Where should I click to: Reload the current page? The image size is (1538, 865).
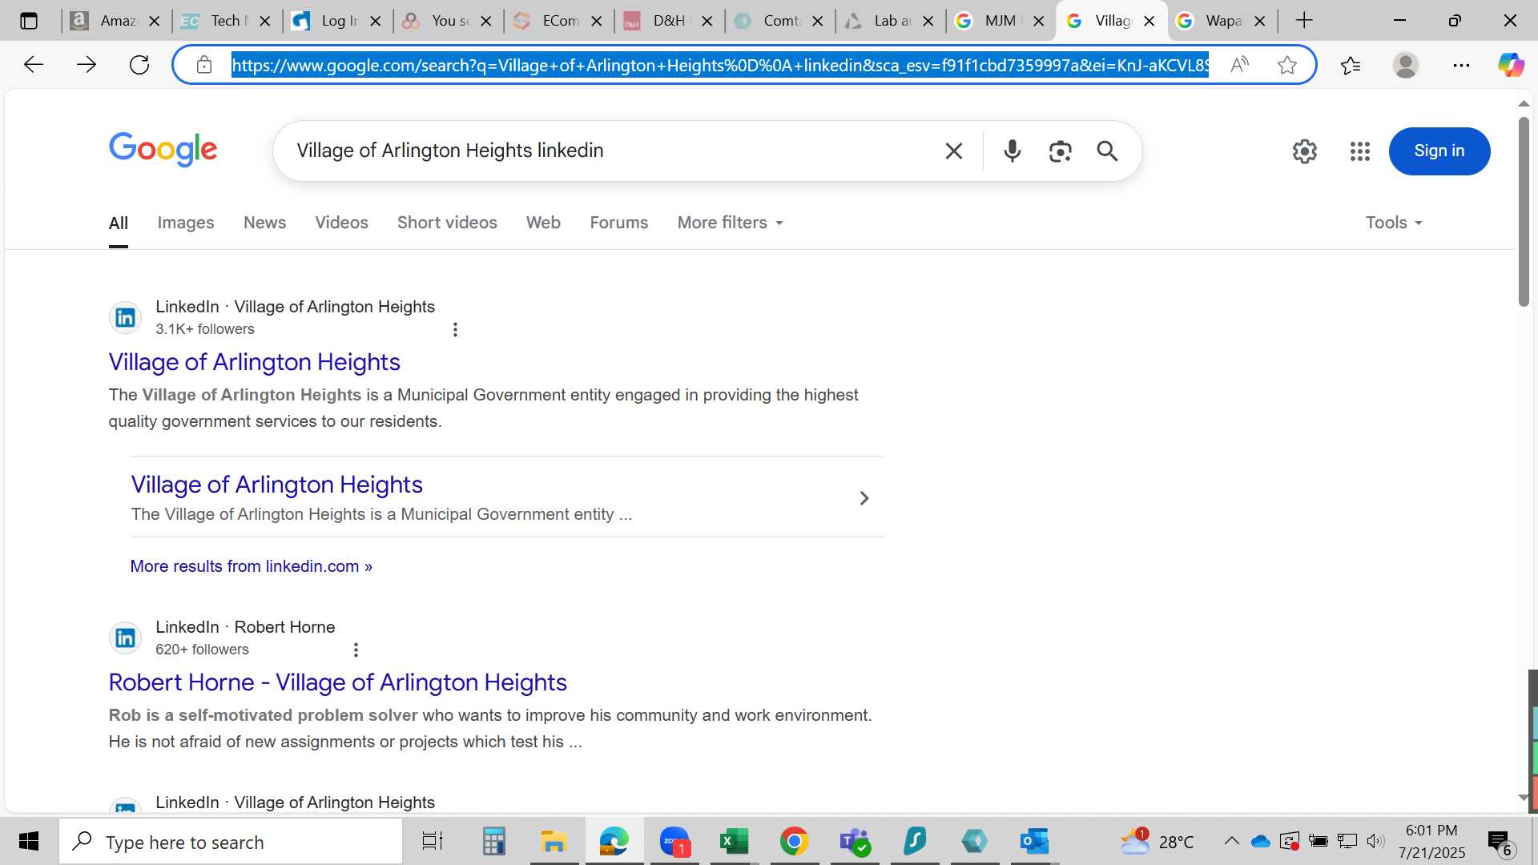coord(139,65)
